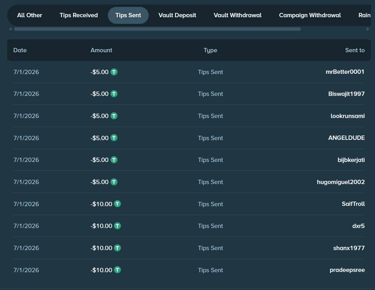This screenshot has height=290, width=375.
Task: Click the Tether icon in the bijbkerjati row
Action: pos(114,160)
